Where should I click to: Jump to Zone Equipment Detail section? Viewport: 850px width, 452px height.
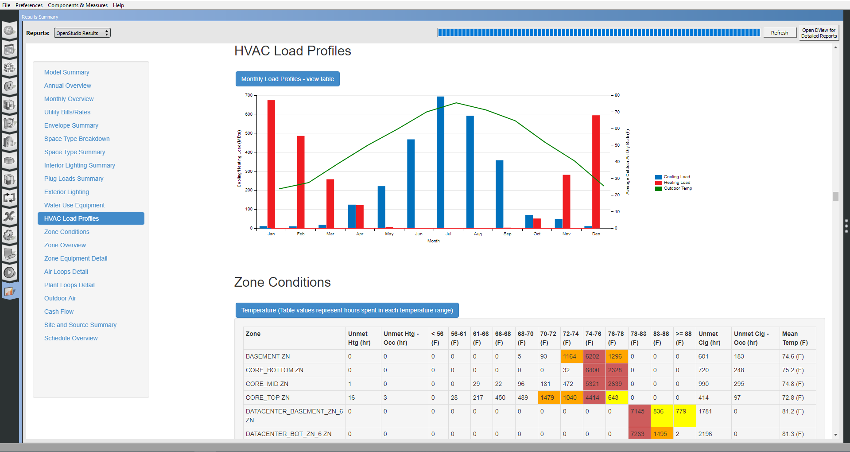pyautogui.click(x=76, y=258)
